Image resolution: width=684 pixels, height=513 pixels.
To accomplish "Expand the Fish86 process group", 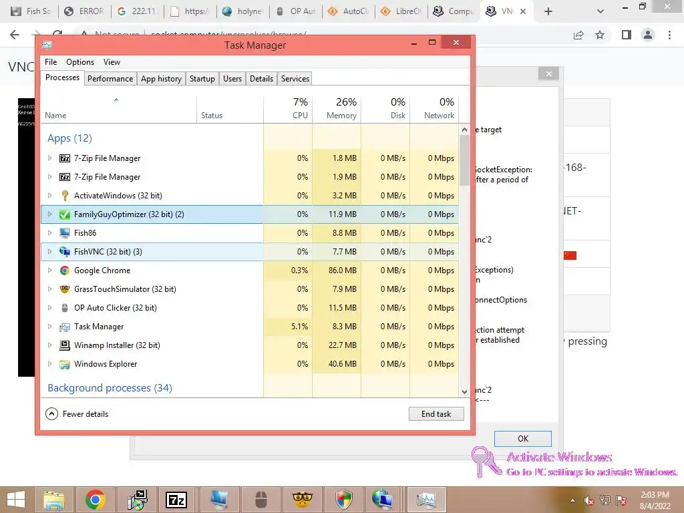I will 49,233.
